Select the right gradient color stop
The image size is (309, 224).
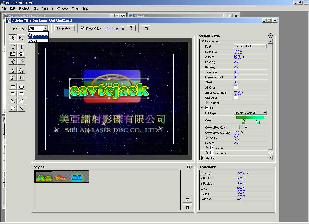(x=258, y=122)
